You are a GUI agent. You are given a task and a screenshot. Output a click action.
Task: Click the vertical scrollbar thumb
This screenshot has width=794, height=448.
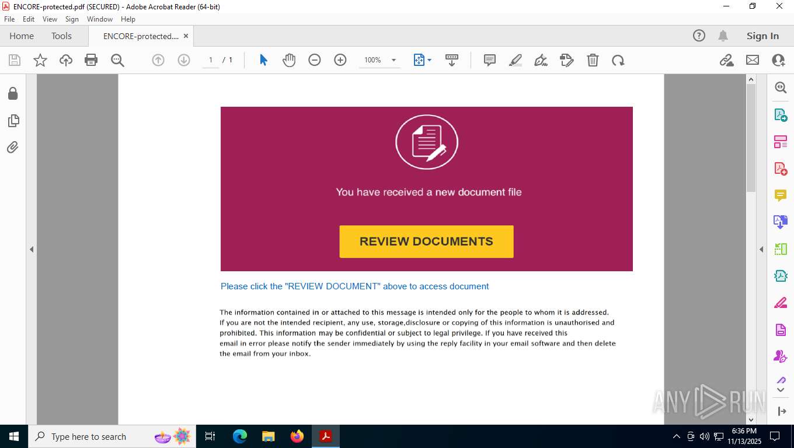tap(751, 139)
